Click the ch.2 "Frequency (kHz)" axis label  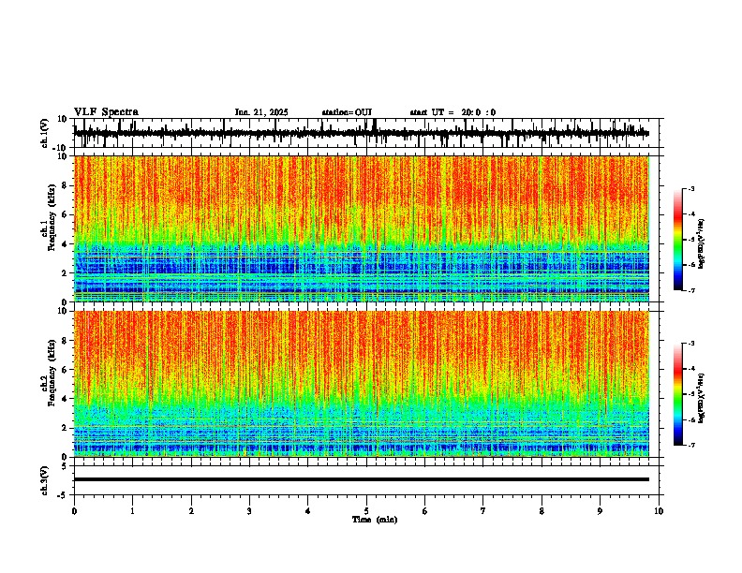coord(52,373)
